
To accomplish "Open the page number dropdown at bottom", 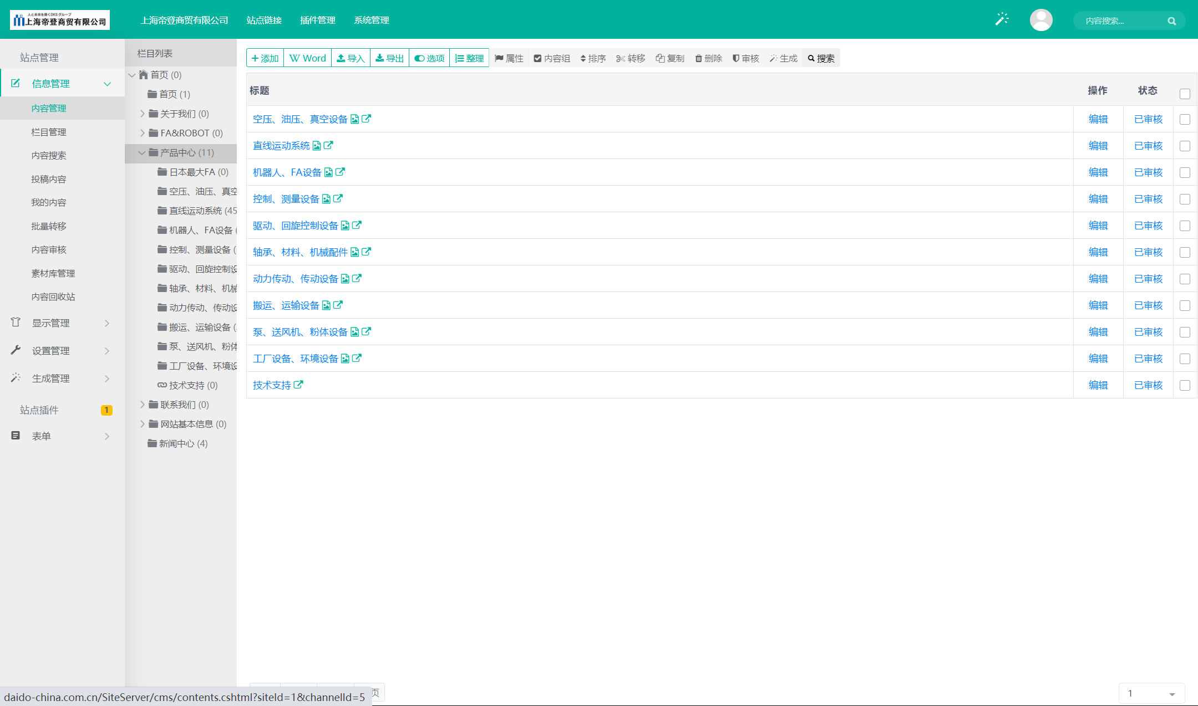I will click(1151, 694).
